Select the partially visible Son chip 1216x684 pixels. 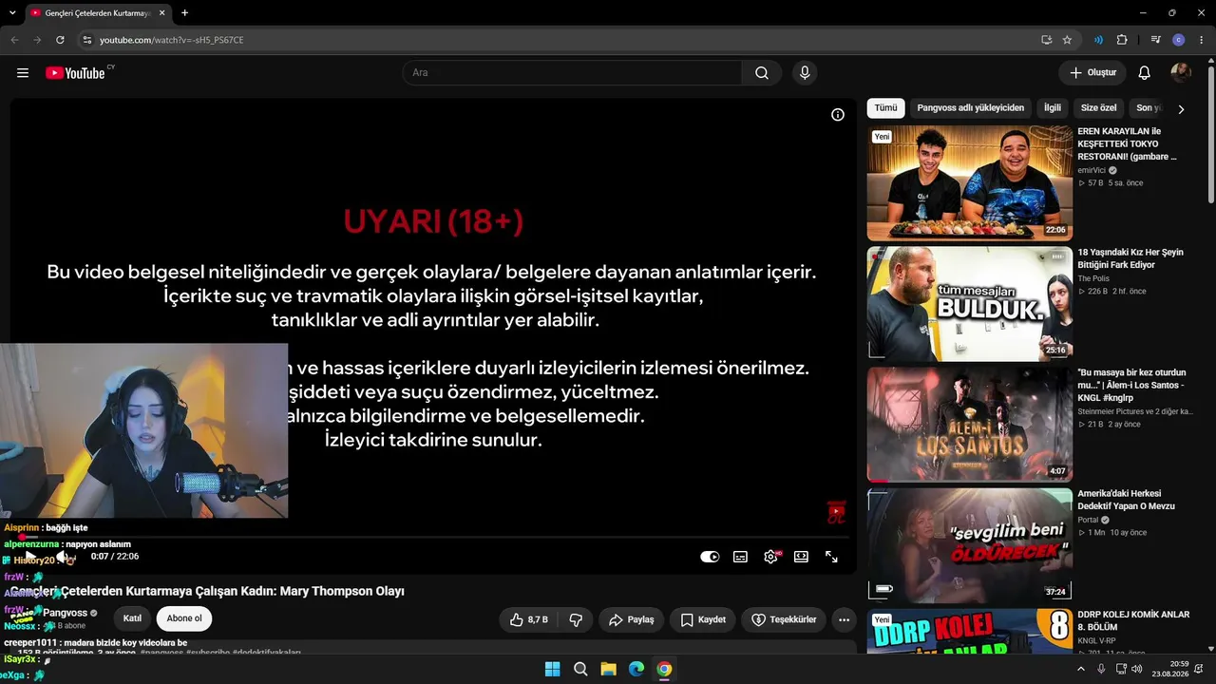tap(1148, 108)
